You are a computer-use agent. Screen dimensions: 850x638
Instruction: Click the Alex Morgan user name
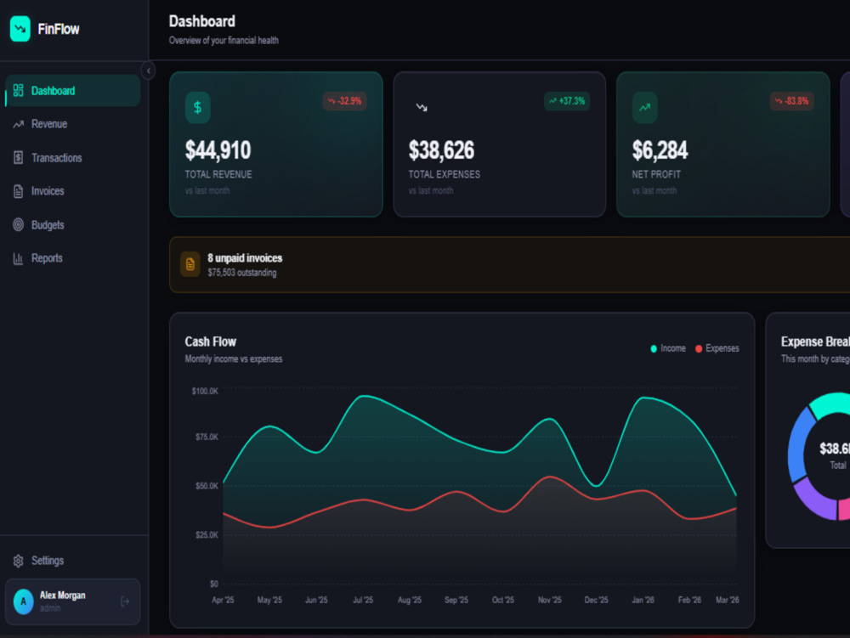coord(62,596)
